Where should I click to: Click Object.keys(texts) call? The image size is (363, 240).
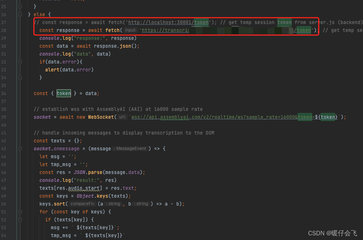pos(102,196)
